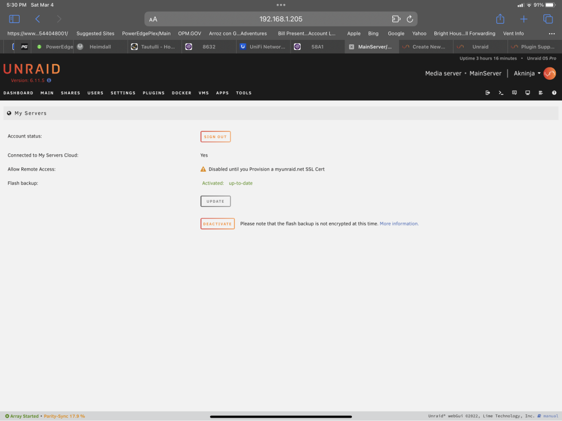Open the SETTINGS menu
Screen dimensions: 562x421
[x=123, y=93]
